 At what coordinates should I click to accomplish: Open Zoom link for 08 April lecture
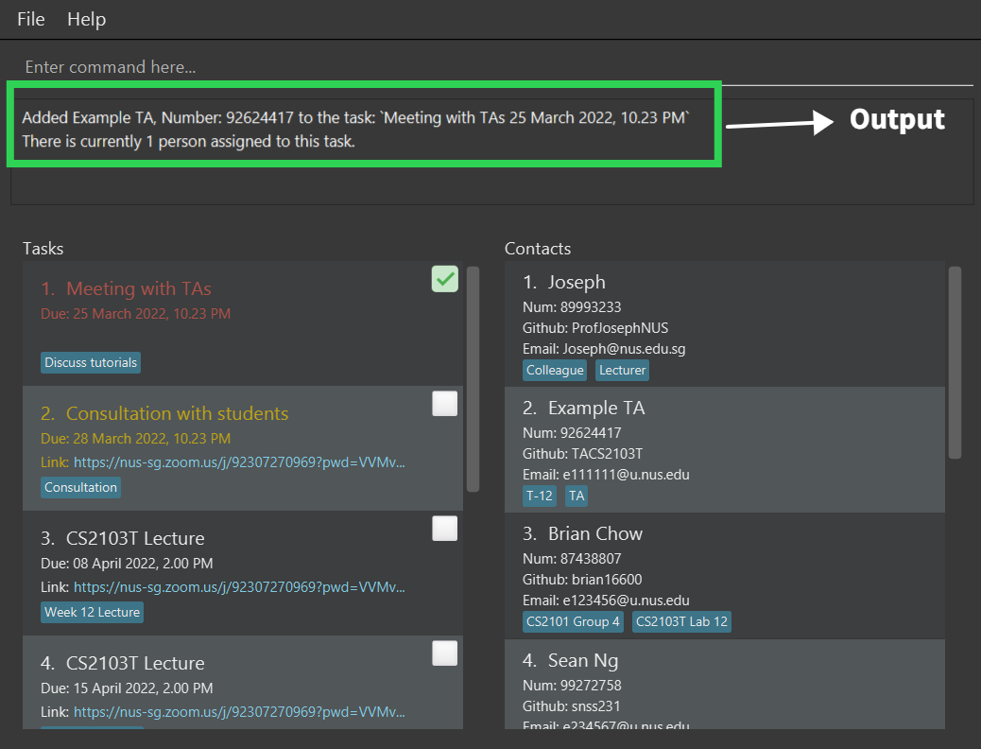[x=239, y=587]
